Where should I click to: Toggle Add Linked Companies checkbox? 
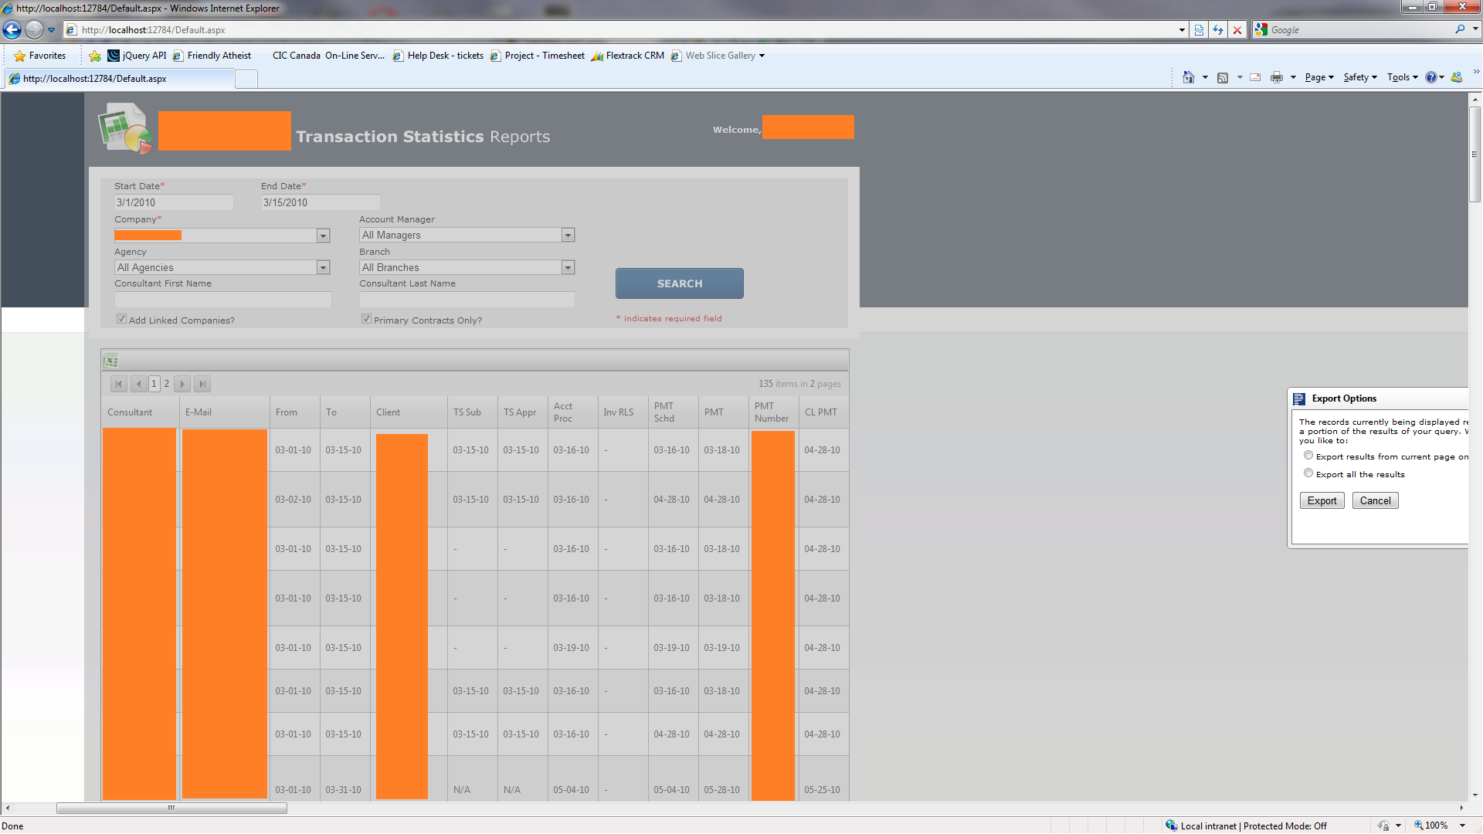(x=121, y=319)
